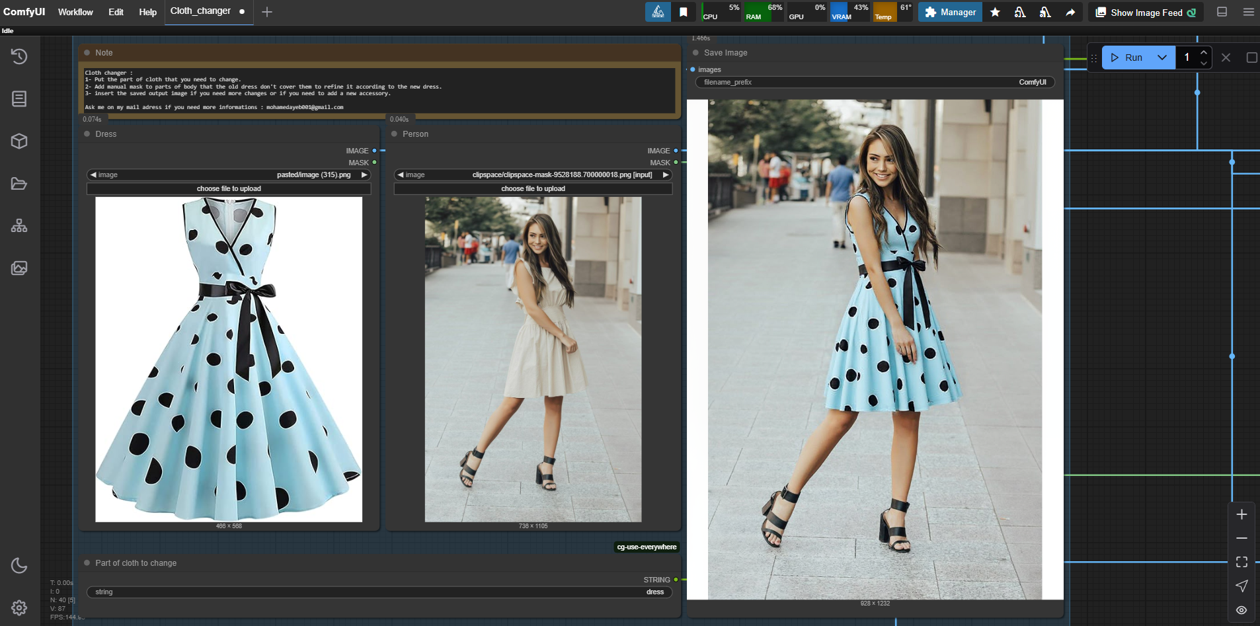1260x626 pixels.
Task: Increase the batch count stepper
Action: pyautogui.click(x=1204, y=53)
